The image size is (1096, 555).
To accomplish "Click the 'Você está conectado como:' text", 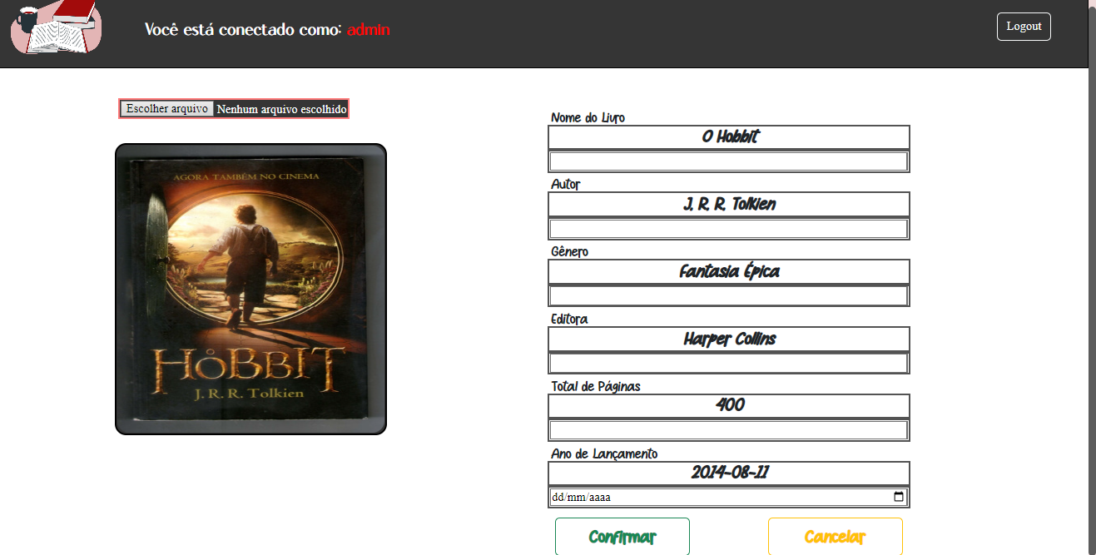I will (x=243, y=30).
